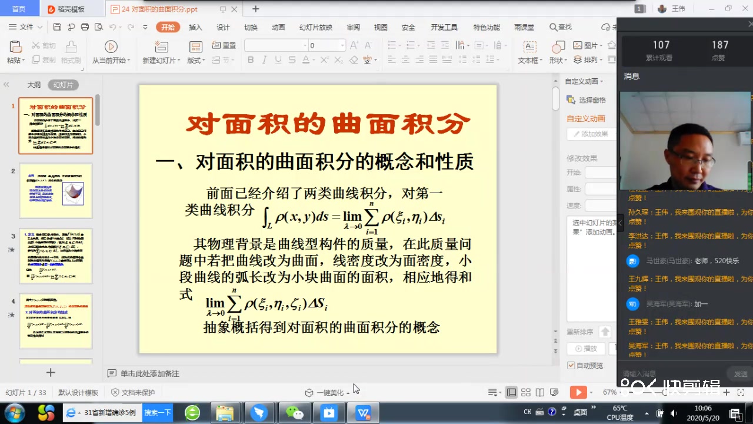Toggle underline formatting
This screenshot has width=753, height=424.
(x=277, y=59)
